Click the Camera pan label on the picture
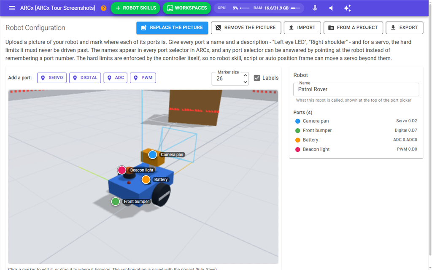Image resolution: width=432 pixels, height=270 pixels. [172, 154]
